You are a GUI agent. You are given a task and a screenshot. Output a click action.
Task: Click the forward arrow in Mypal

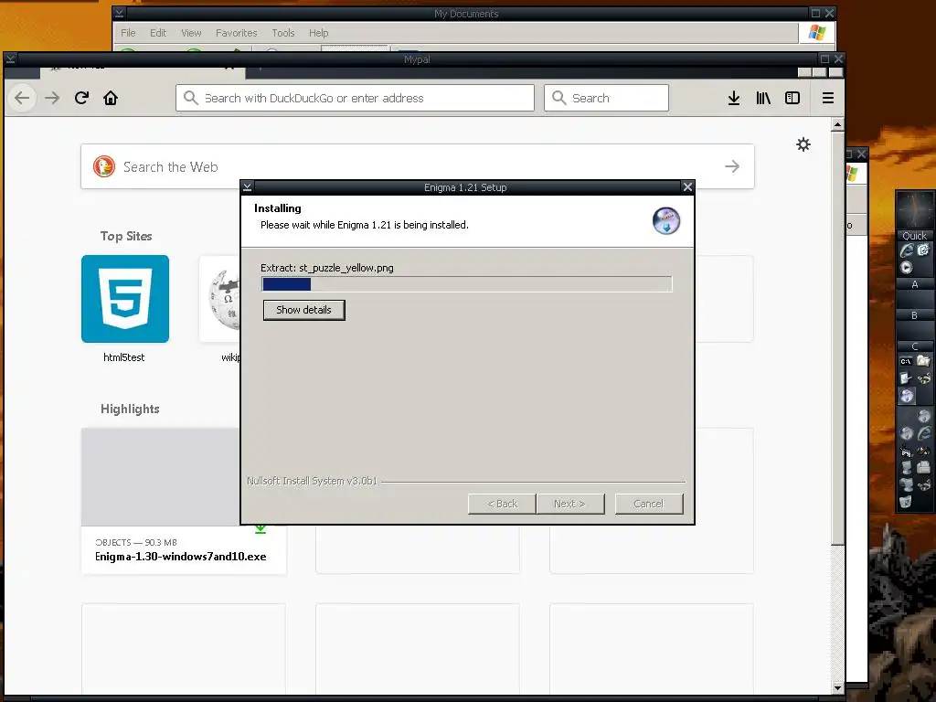tap(52, 98)
